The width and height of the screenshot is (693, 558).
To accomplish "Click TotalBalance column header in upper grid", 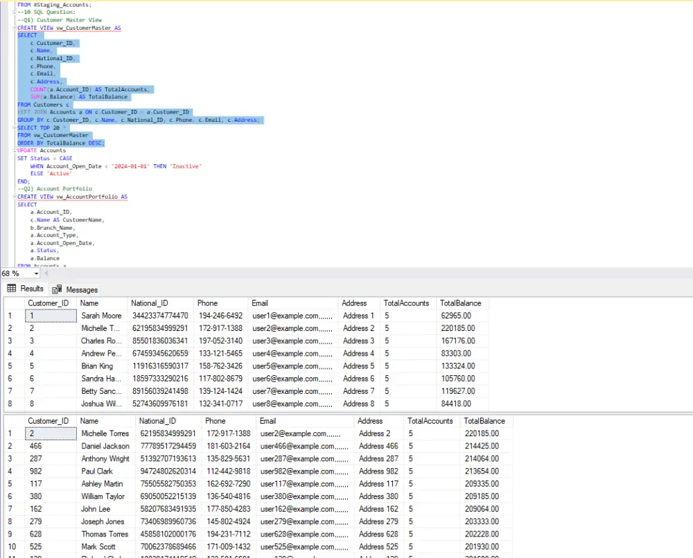I will 462,303.
